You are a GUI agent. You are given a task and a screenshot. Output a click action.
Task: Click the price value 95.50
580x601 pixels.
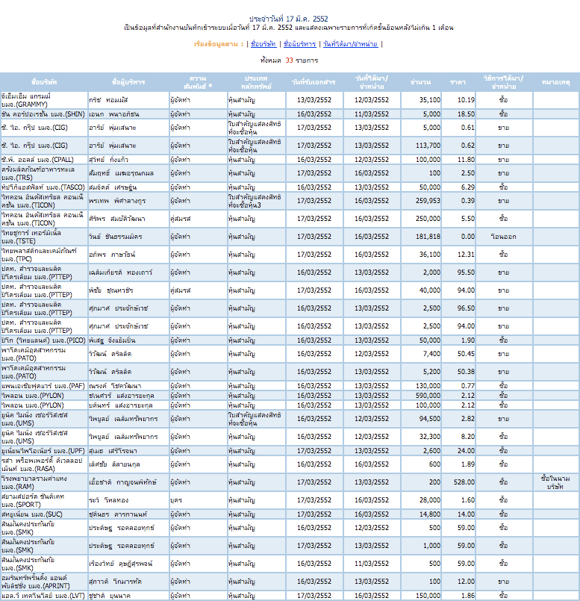coord(466,273)
